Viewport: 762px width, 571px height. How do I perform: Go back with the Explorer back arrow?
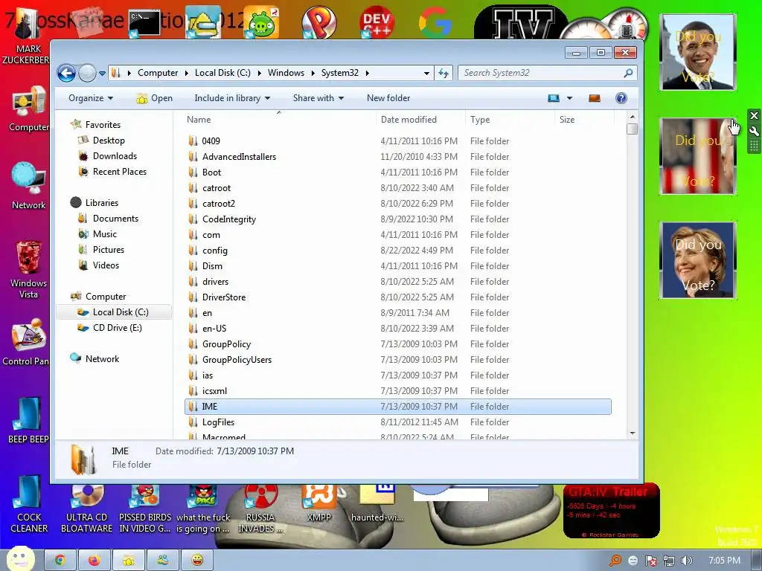point(66,74)
